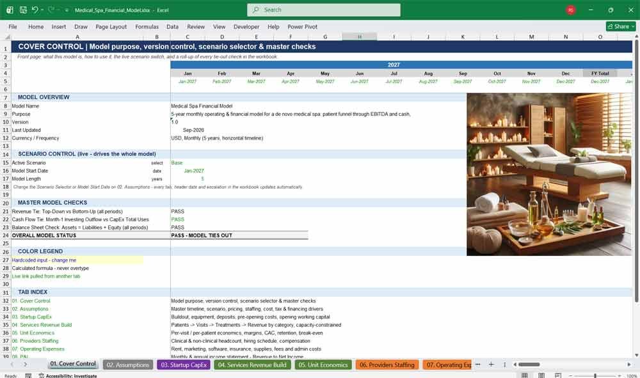
Task: Click the Share button
Action: point(621,26)
